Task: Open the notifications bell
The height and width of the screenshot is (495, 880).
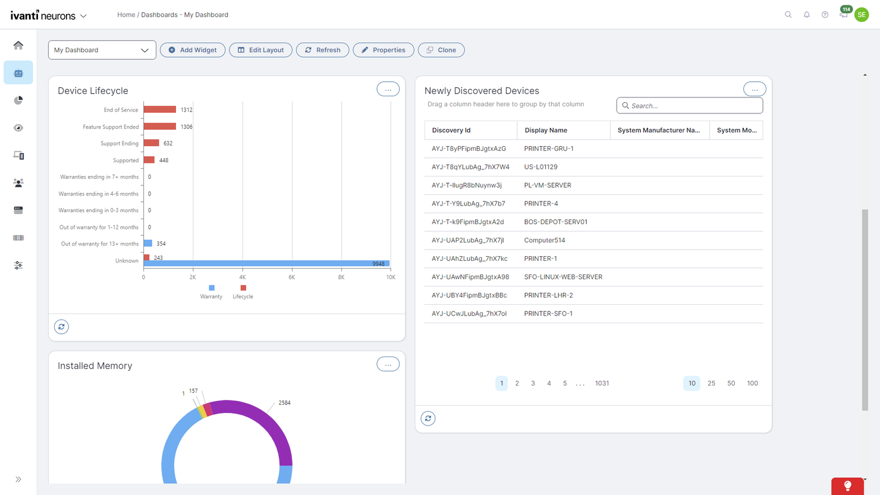Action: 807,15
